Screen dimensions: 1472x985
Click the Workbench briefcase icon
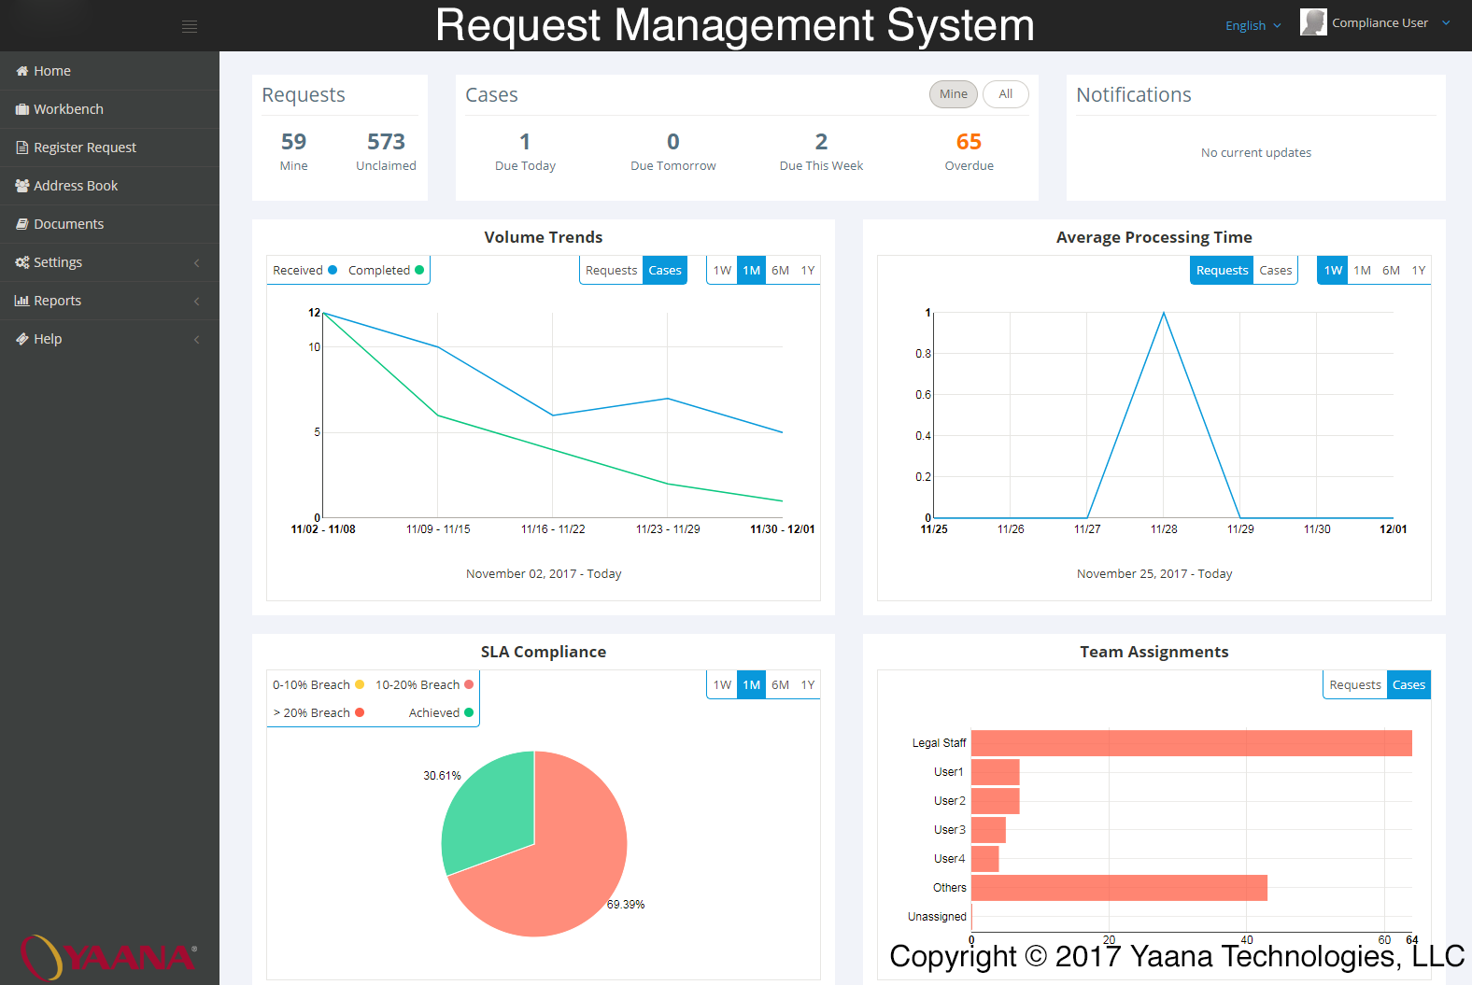(22, 109)
